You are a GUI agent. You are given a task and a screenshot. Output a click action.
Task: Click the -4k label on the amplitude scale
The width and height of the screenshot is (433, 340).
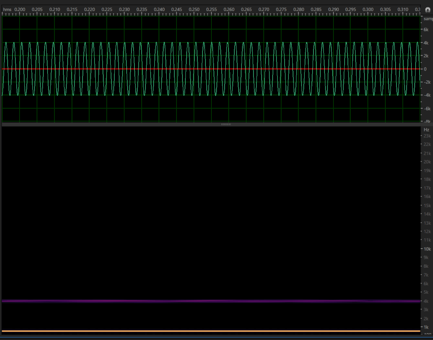tap(426, 95)
